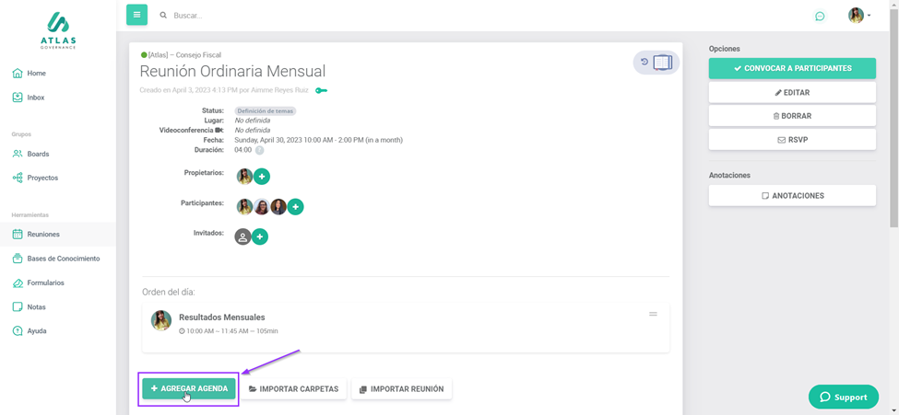Click the key icon next to creator name
The height and width of the screenshot is (415, 899).
[321, 90]
